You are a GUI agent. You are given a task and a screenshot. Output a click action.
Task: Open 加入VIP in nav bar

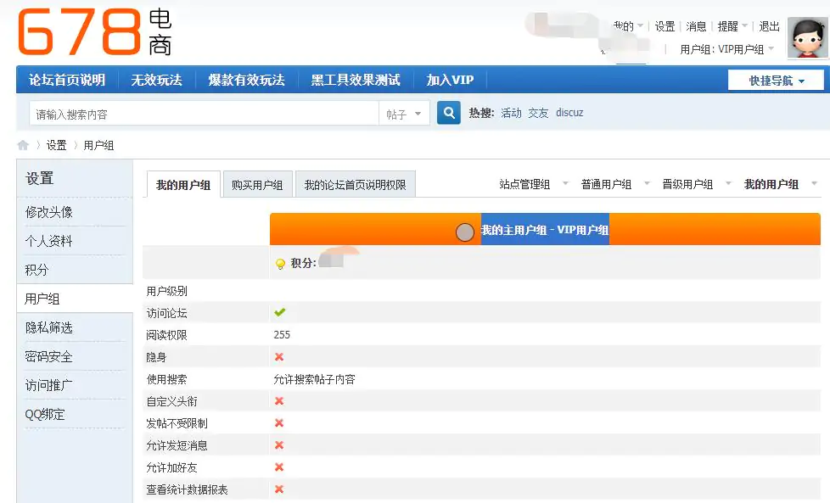pos(450,80)
